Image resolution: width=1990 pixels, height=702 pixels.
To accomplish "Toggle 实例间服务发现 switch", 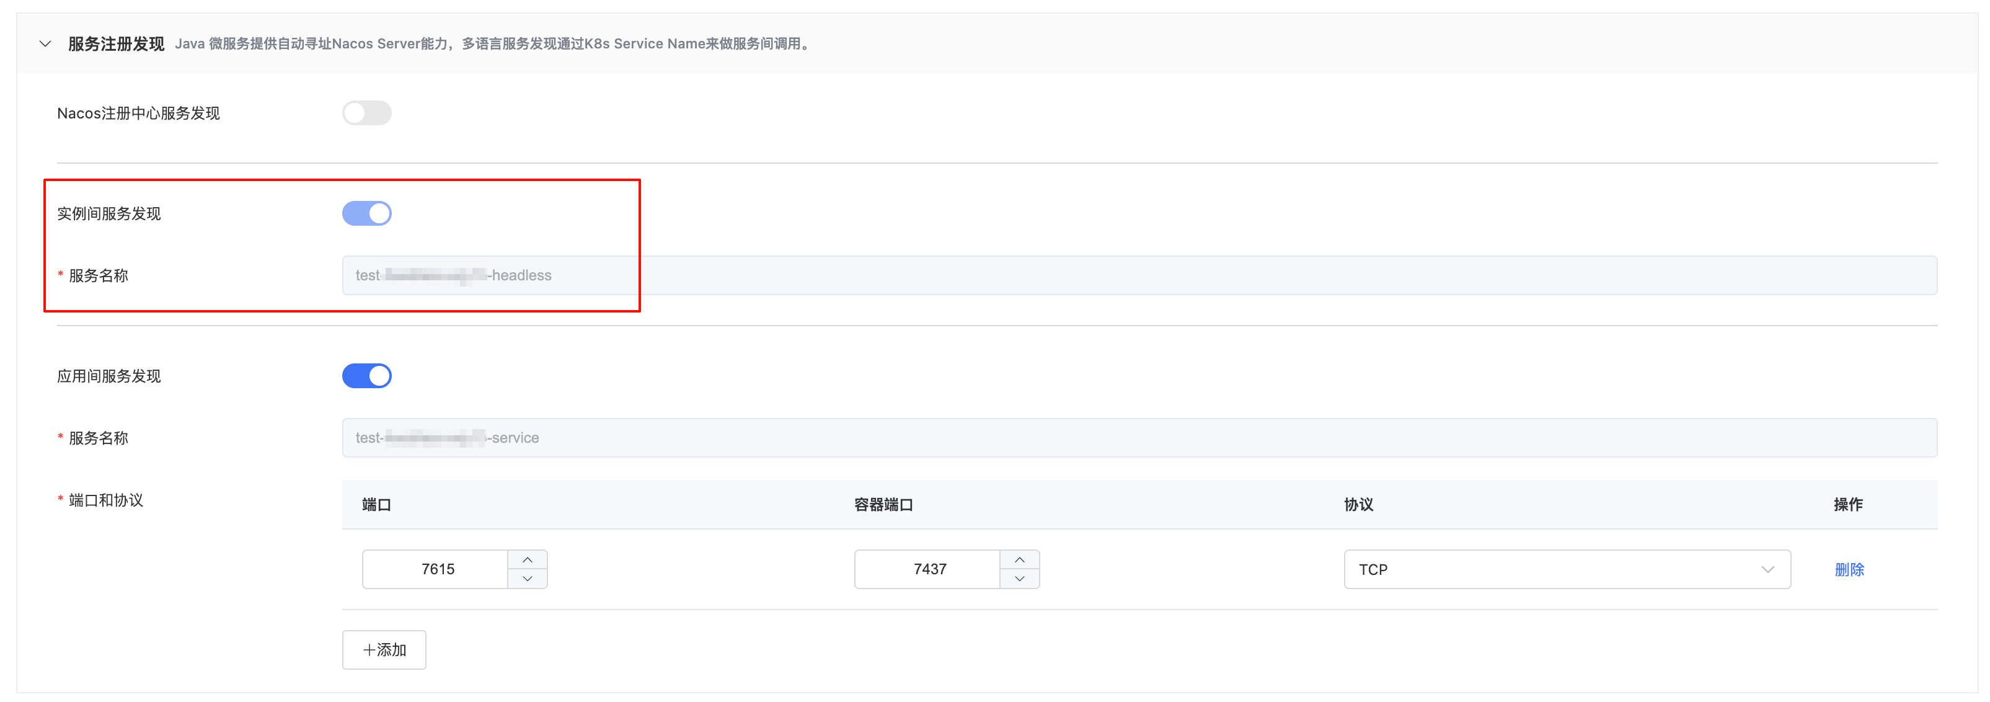I will click(367, 213).
